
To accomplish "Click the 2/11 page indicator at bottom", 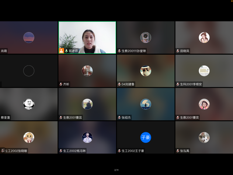I will click(116, 170).
